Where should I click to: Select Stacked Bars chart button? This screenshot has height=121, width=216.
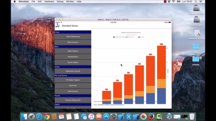coord(73,57)
